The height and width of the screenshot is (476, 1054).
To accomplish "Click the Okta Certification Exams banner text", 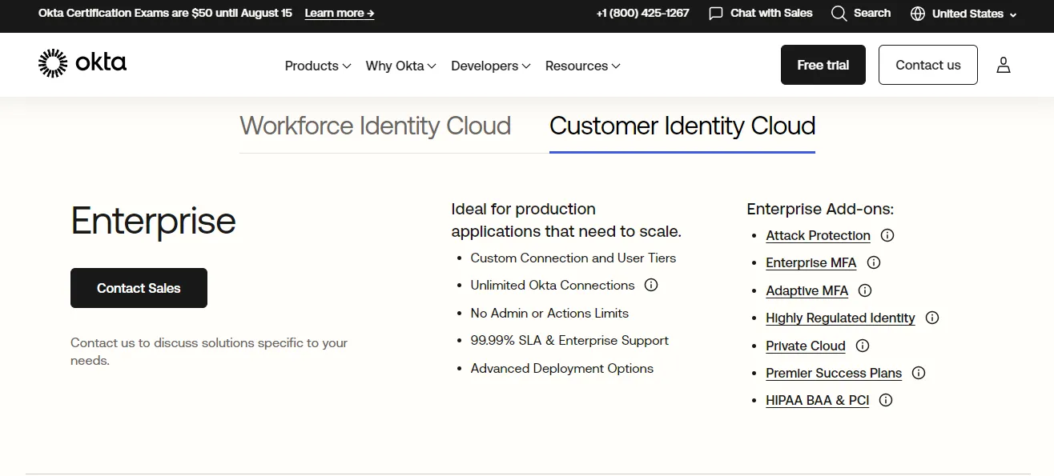I will (165, 14).
